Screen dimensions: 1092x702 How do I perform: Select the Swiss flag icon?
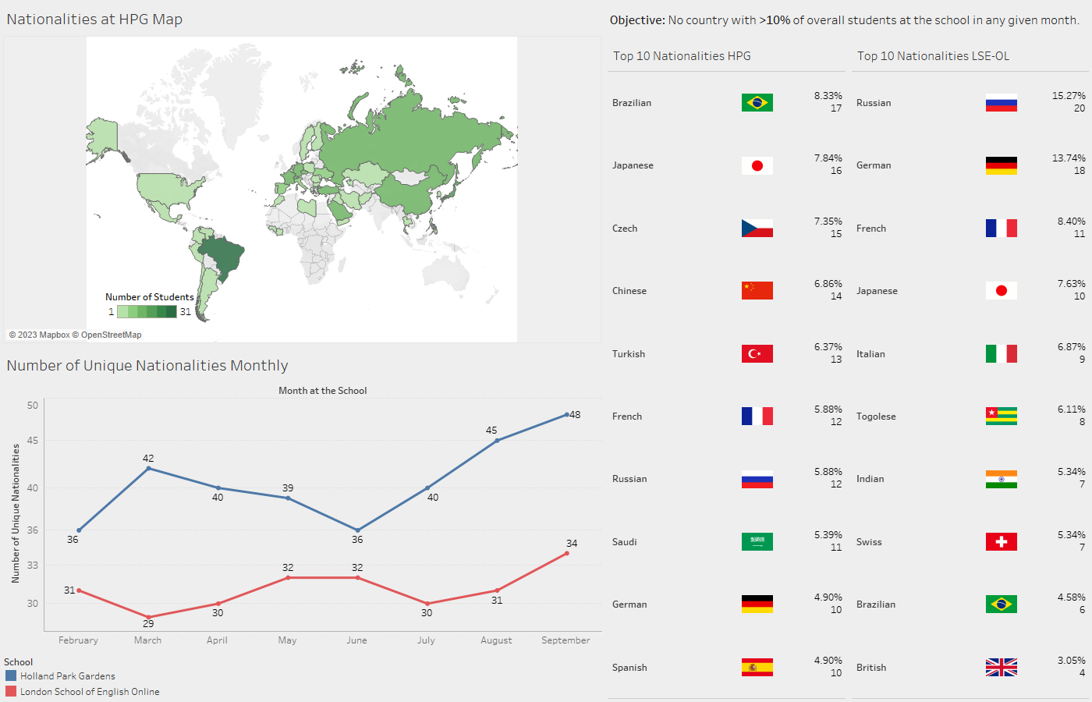tap(1001, 541)
